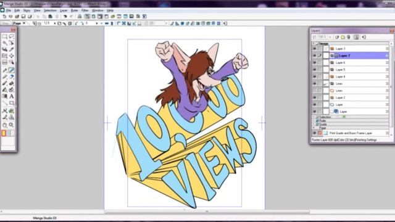Select the Rectangular Marquee tool

(4, 36)
